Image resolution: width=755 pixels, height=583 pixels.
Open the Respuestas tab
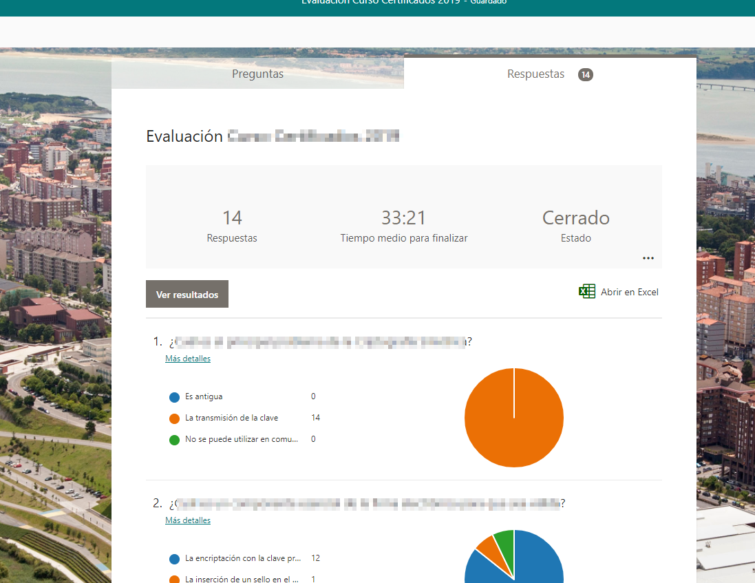550,74
